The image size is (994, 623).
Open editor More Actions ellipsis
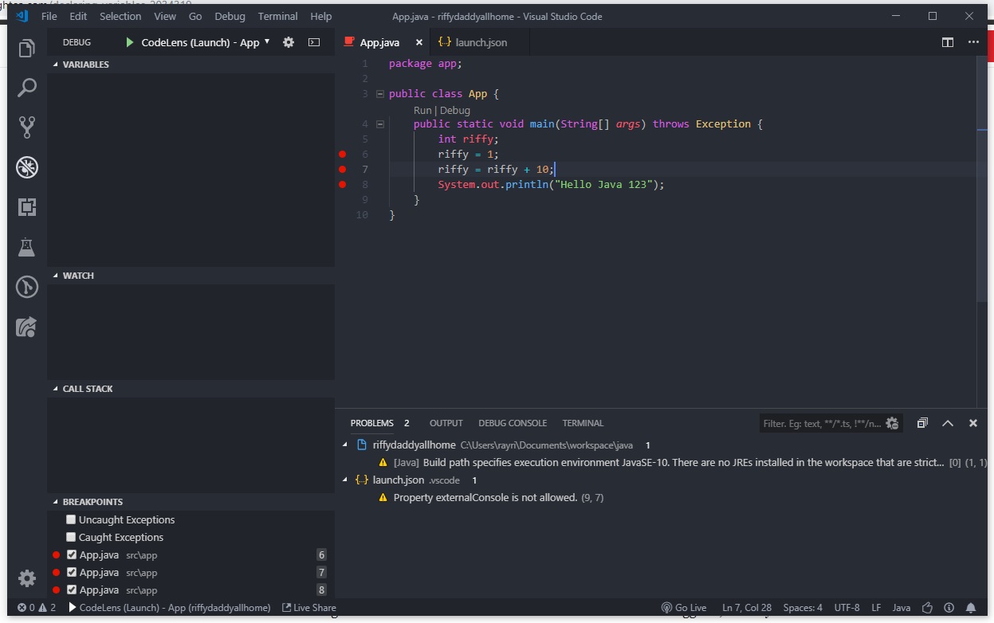coord(973,42)
